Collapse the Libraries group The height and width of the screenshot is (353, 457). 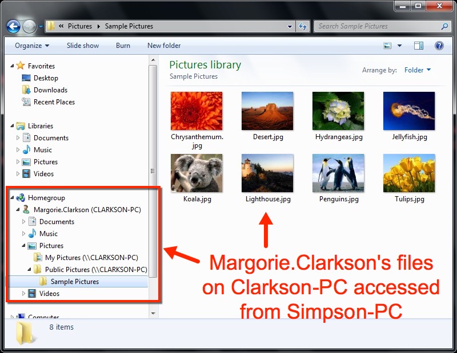[x=12, y=126]
